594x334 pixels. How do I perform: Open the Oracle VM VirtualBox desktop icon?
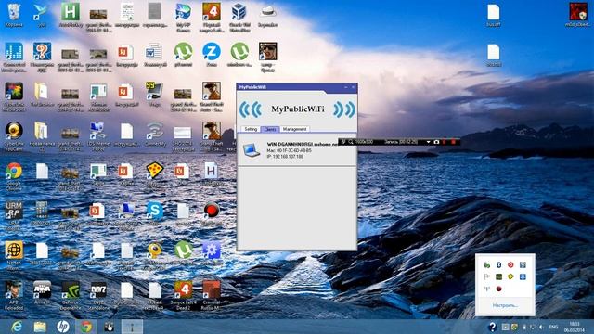[x=239, y=17]
